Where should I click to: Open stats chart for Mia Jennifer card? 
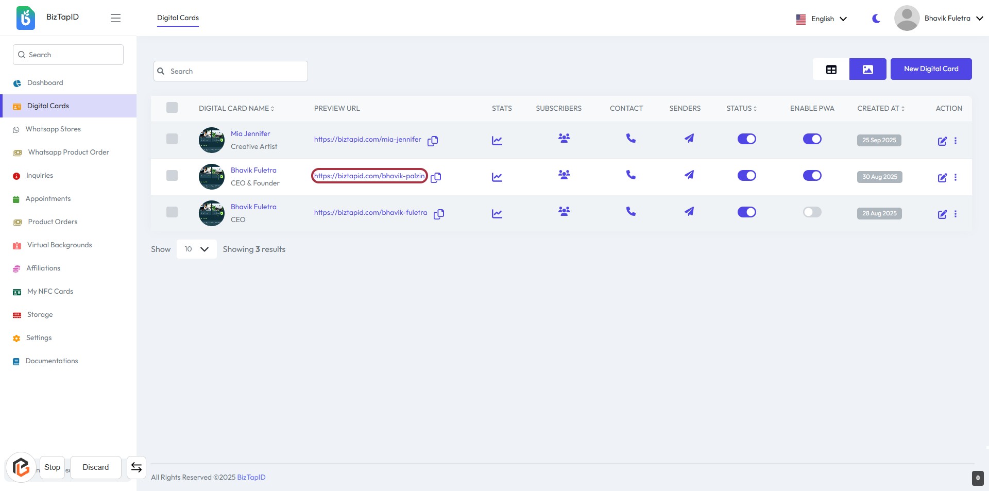click(497, 140)
